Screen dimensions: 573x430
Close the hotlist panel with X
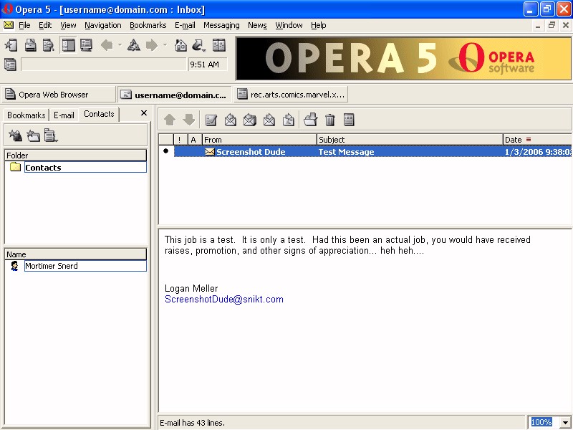(x=144, y=113)
